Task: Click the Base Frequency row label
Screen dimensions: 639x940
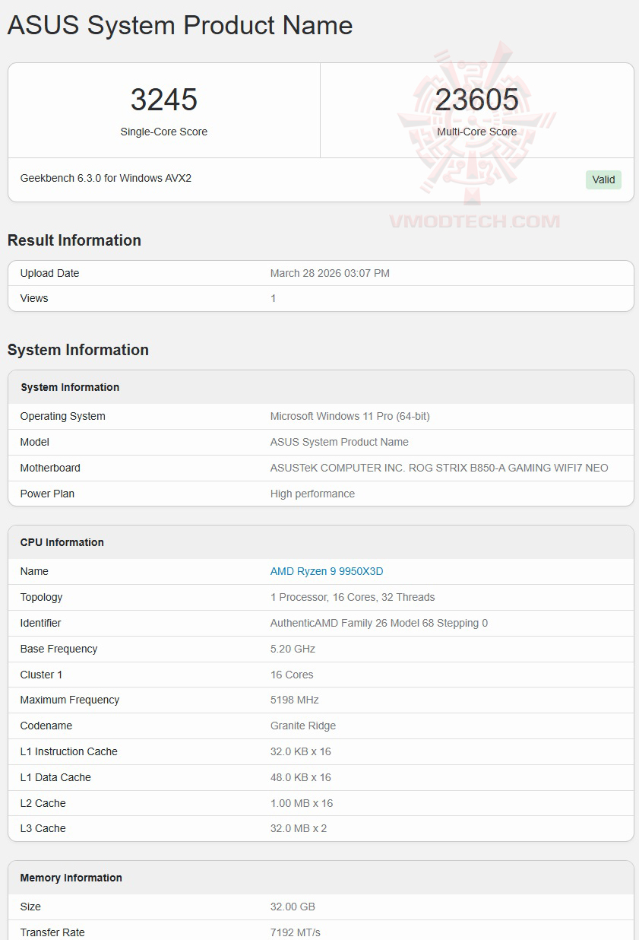Action: tap(59, 649)
